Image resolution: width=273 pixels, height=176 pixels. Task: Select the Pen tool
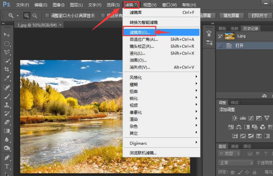7,157
